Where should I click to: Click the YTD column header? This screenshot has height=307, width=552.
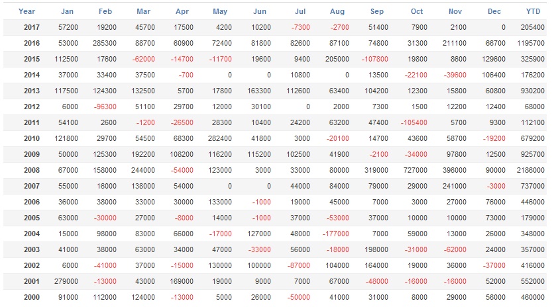pyautogui.click(x=533, y=11)
